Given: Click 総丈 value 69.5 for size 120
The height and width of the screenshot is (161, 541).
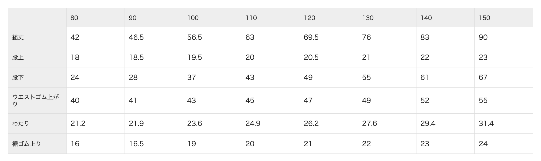Looking at the screenshot, I should pos(311,37).
